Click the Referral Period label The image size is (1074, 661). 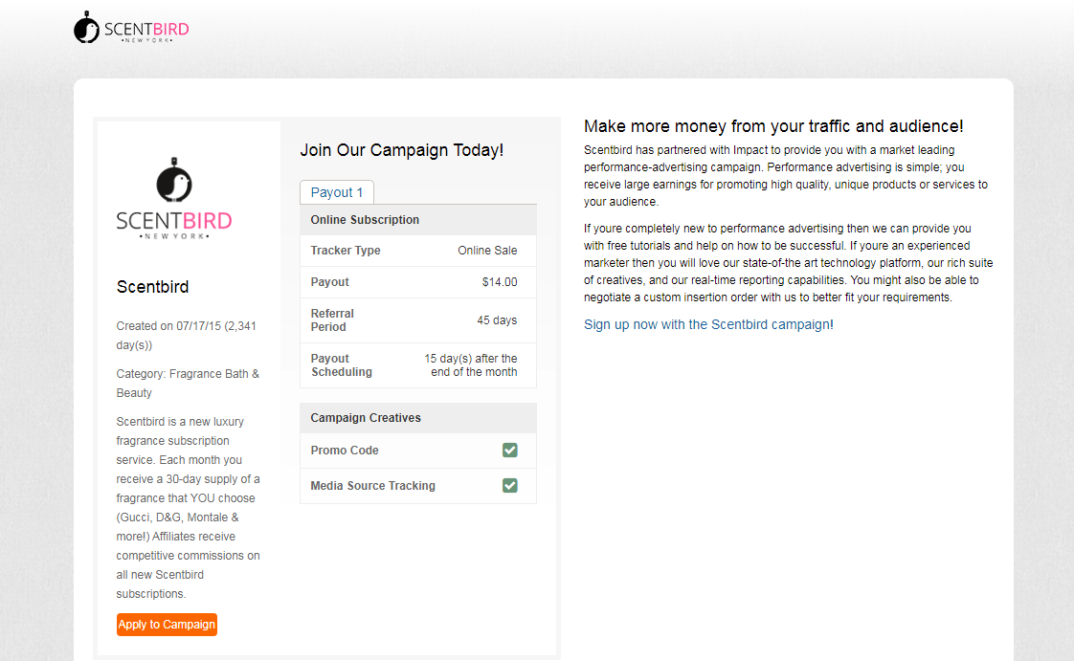332,320
